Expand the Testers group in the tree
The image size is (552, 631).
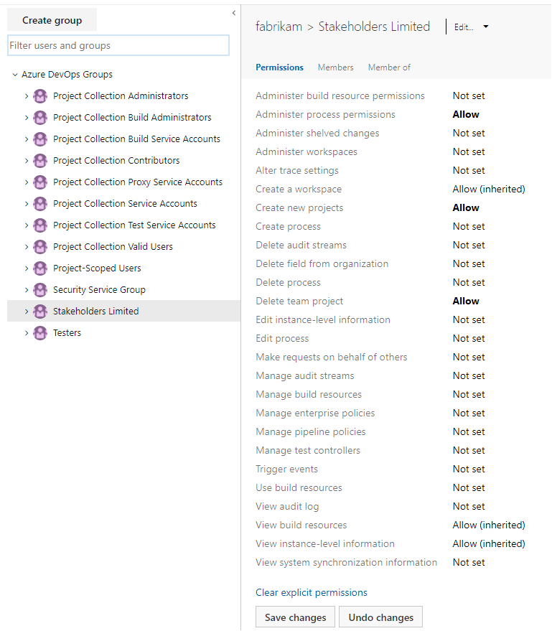(x=27, y=332)
